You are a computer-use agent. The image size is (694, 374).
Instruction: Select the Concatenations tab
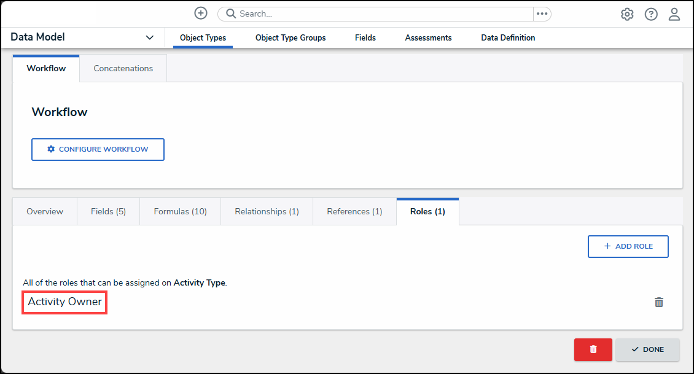coord(123,69)
